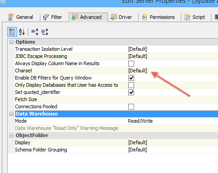Open Transaction Isolation Level value dropdown
218x173 pixels.
point(173,49)
